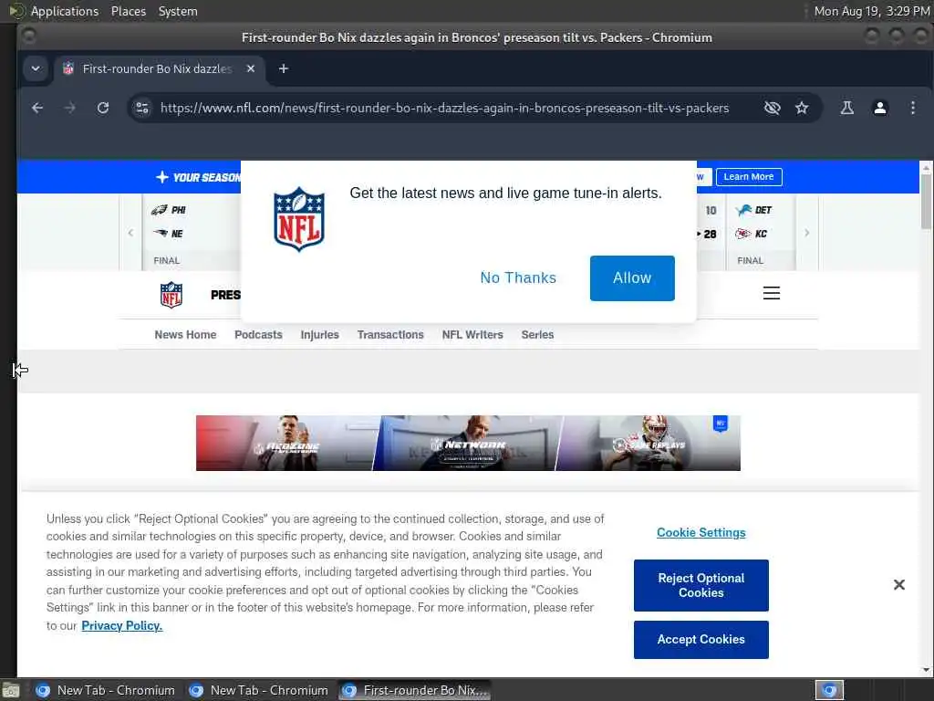
Task: Open Cookie Settings link
Action: pos(701,532)
